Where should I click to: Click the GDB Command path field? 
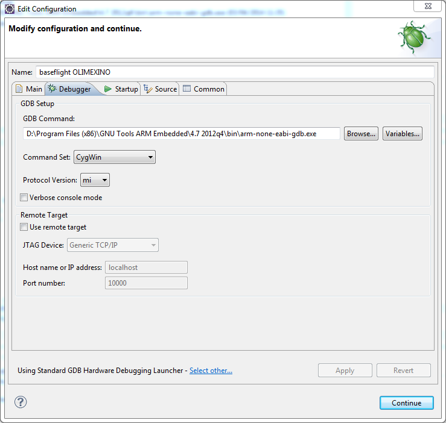[x=181, y=134]
